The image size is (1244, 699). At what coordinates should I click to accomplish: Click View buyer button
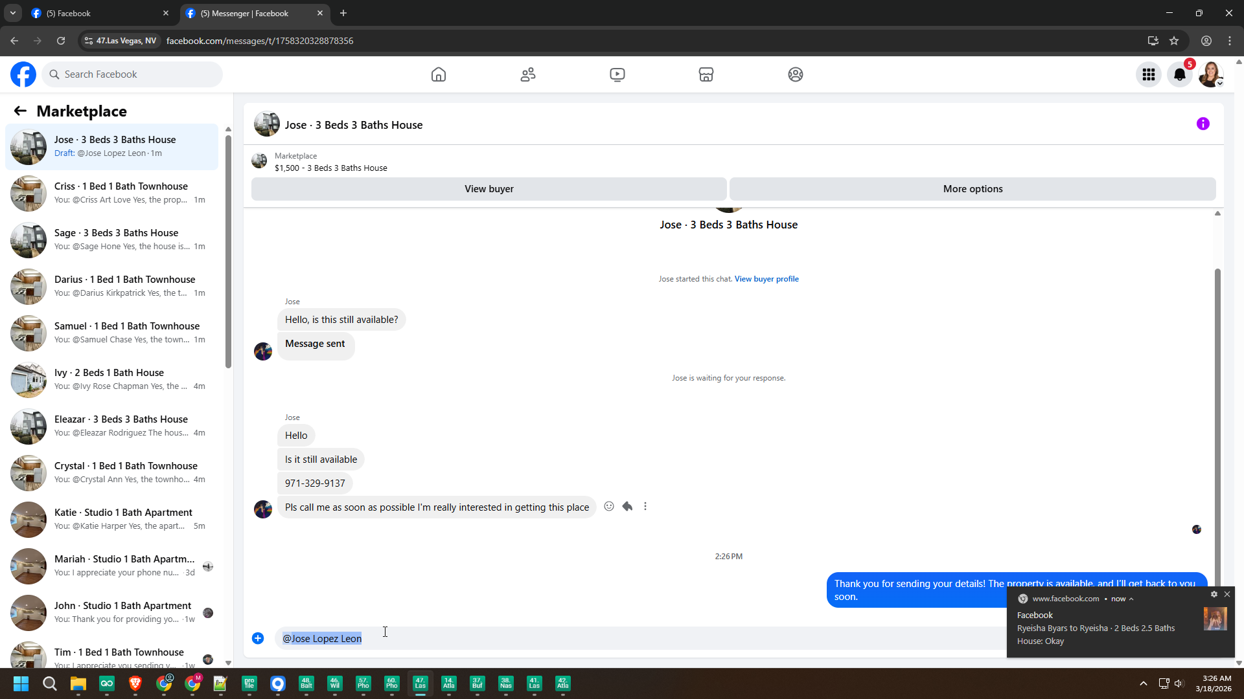click(x=489, y=189)
